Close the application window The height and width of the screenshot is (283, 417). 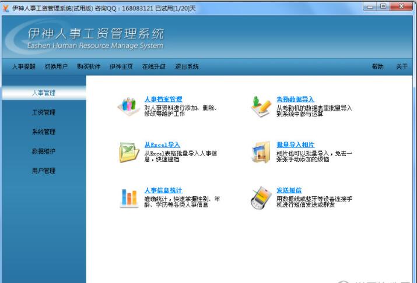point(401,6)
